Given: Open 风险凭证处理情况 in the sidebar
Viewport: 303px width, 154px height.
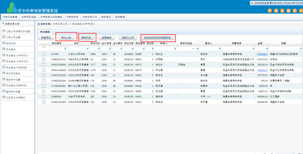Looking at the screenshot, I should [16, 97].
